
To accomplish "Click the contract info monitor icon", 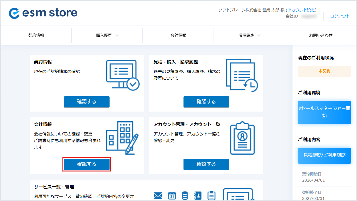I will coord(123,75).
